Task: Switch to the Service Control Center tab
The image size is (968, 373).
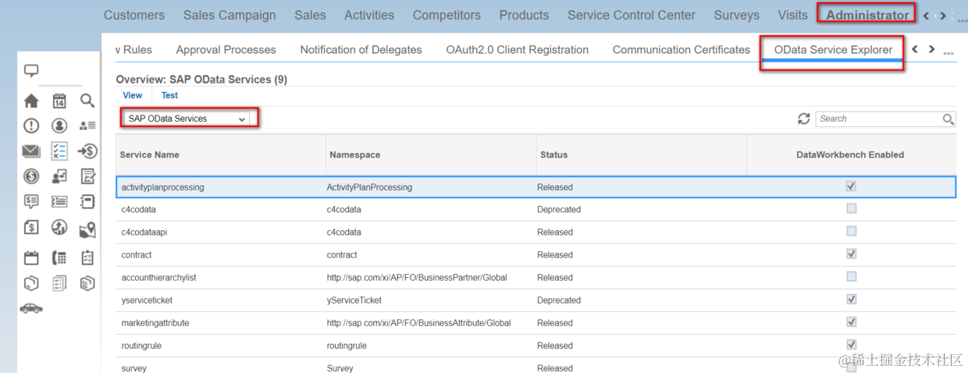Action: pos(632,15)
